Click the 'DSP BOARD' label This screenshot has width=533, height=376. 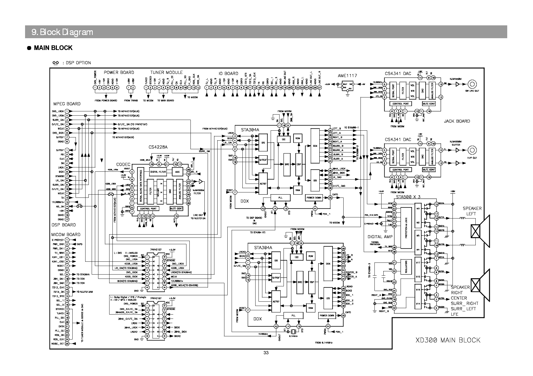[x=64, y=225]
